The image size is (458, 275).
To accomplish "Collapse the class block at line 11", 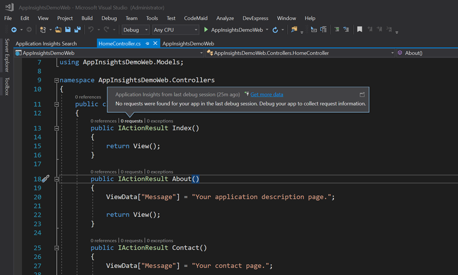I will [x=57, y=104].
